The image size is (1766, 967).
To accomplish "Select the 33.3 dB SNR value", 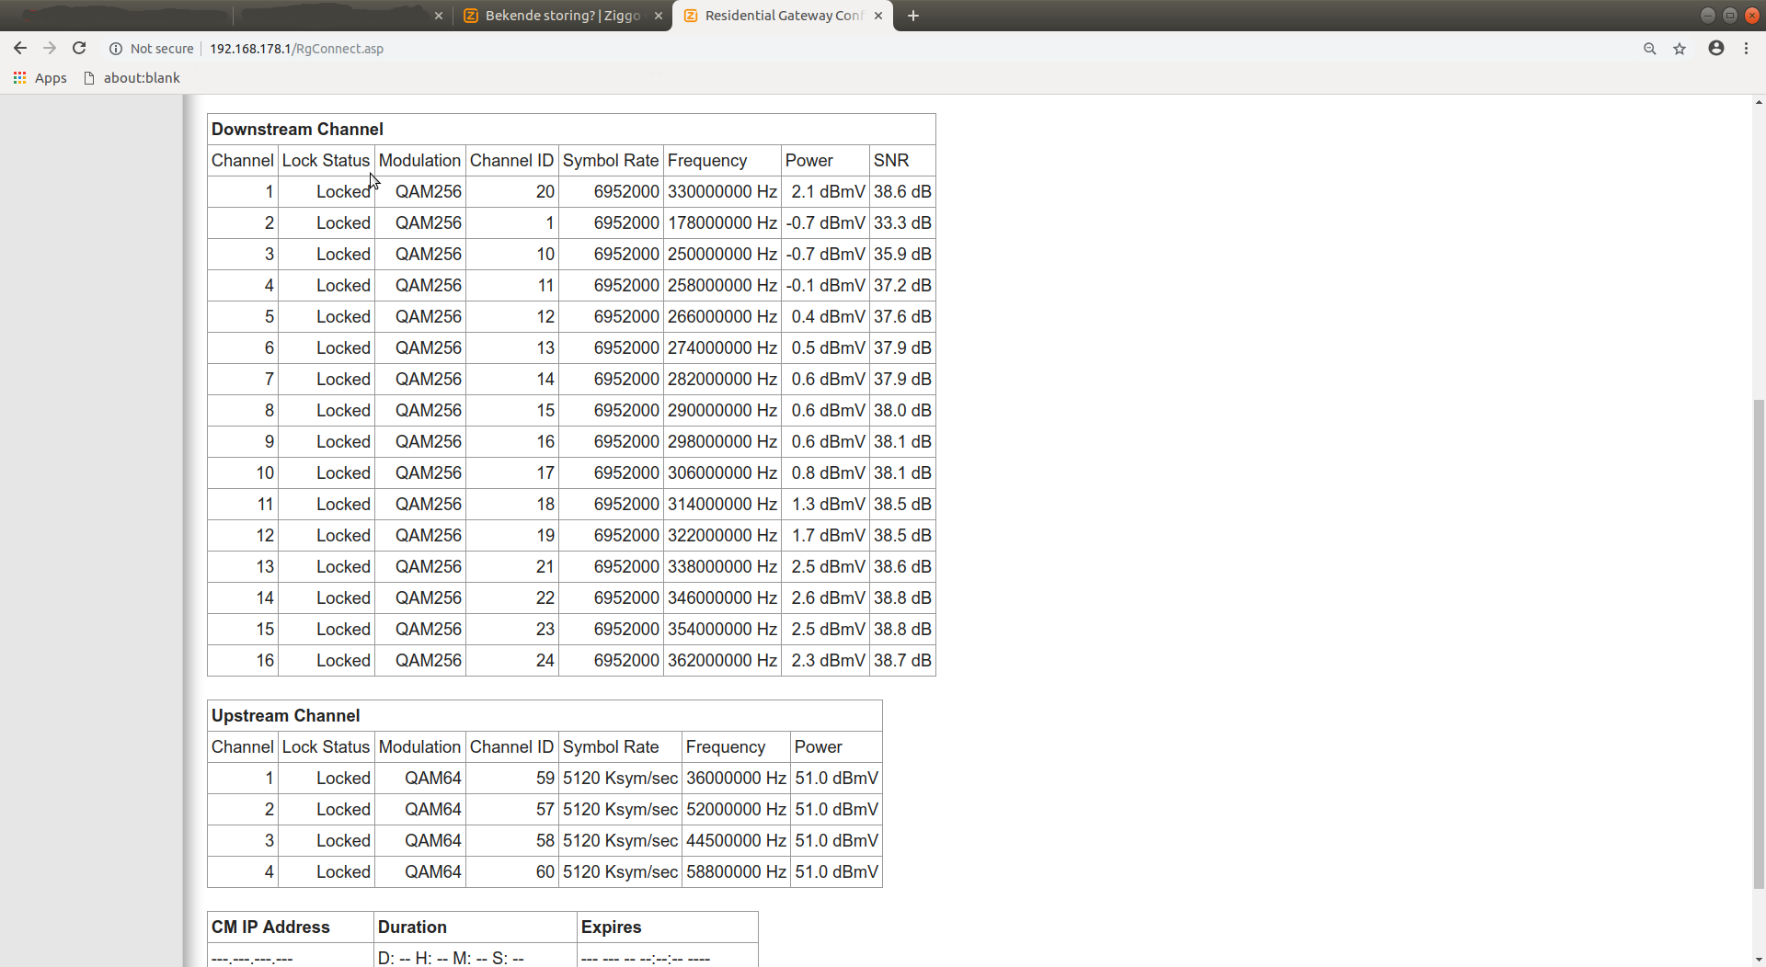I will pos(902,223).
